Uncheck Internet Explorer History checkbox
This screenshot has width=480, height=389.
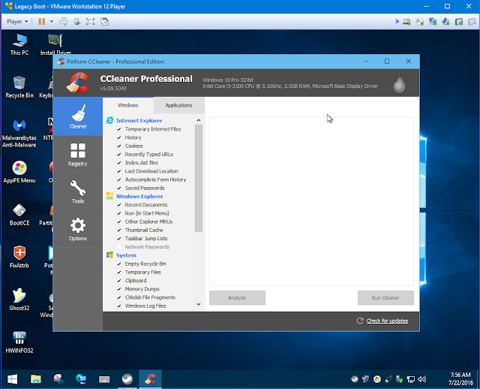(119, 137)
